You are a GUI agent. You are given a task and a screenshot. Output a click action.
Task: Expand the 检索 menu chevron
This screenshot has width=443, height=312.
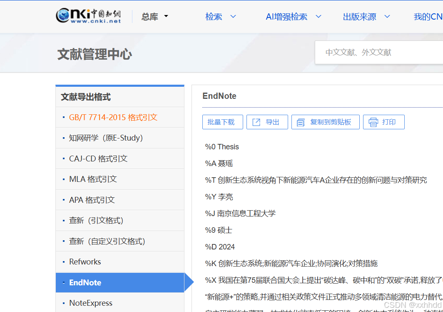[x=233, y=17]
